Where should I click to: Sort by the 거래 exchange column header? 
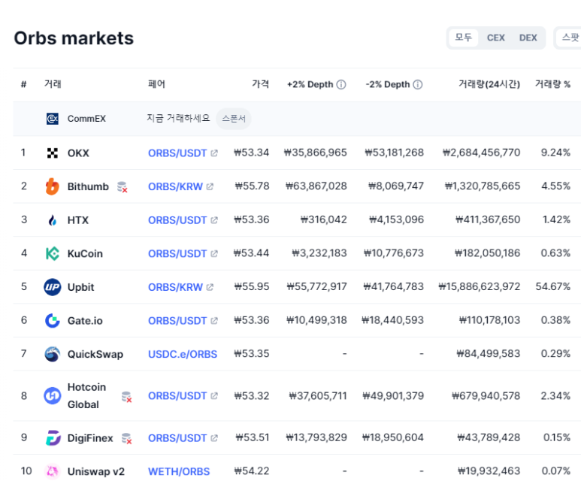53,84
